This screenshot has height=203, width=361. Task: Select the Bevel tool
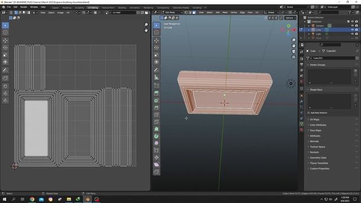pyautogui.click(x=157, y=108)
